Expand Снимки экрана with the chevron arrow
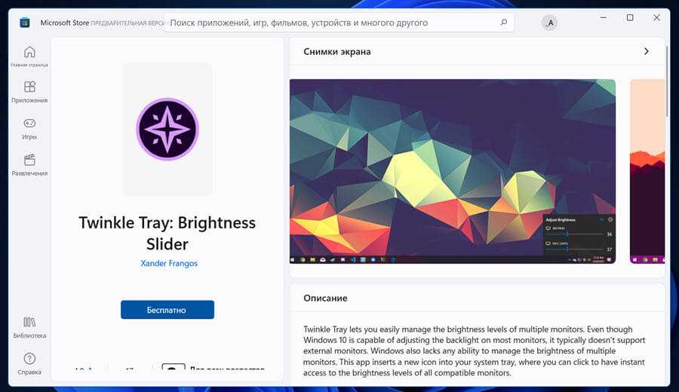 pos(646,52)
